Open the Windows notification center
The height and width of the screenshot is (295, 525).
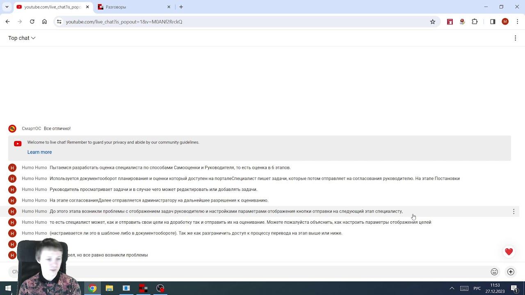[x=514, y=288]
